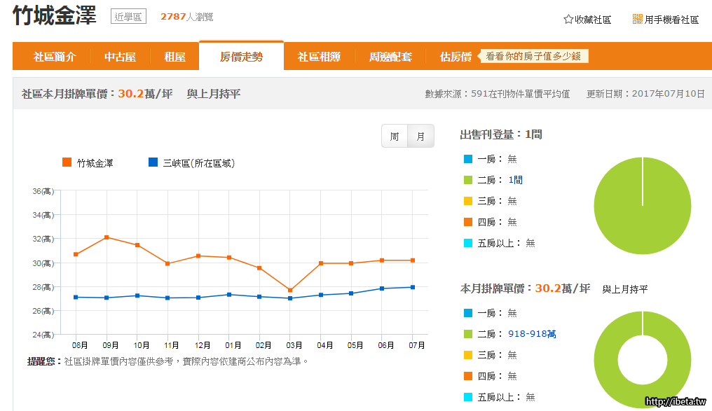Open the 估房價 tab
The width and height of the screenshot is (712, 411).
[456, 57]
